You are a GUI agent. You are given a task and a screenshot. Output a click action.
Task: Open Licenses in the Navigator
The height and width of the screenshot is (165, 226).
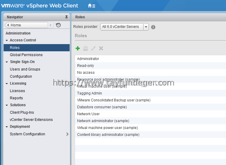pyautogui.click(x=17, y=91)
